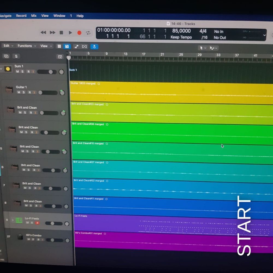
Task: Adjust the Guitar 1 volume slider
Action: tap(48, 93)
